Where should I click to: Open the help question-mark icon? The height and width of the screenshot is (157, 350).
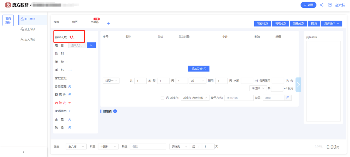click(330, 5)
